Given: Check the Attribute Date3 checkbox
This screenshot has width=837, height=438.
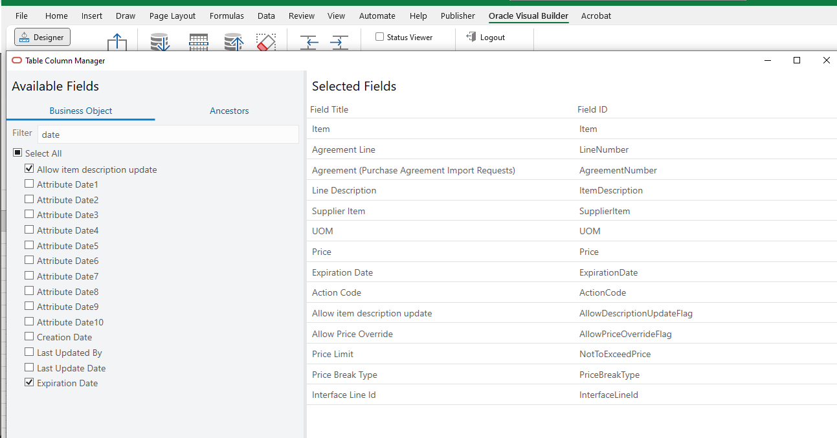Looking at the screenshot, I should (29, 214).
